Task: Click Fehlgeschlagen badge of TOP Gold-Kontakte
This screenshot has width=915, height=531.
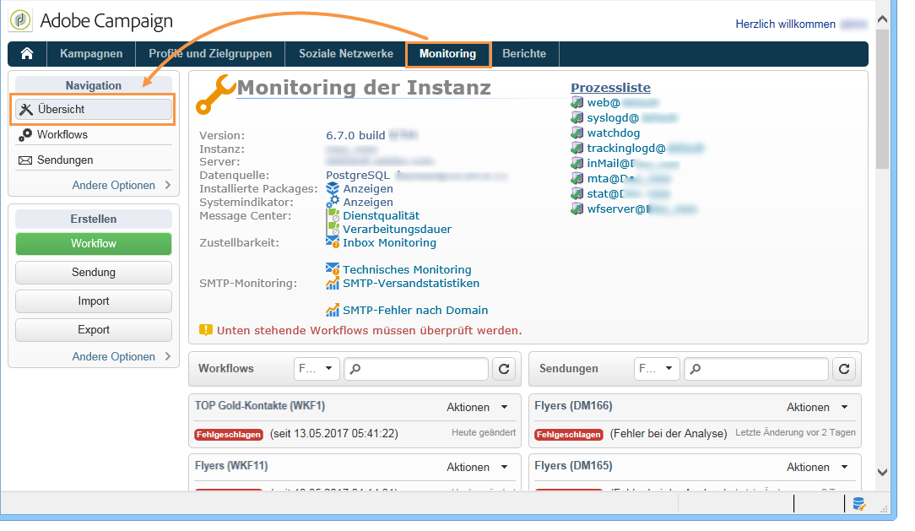Action: pos(229,435)
